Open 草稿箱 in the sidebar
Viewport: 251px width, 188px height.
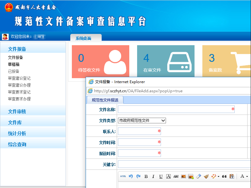tap(14, 64)
